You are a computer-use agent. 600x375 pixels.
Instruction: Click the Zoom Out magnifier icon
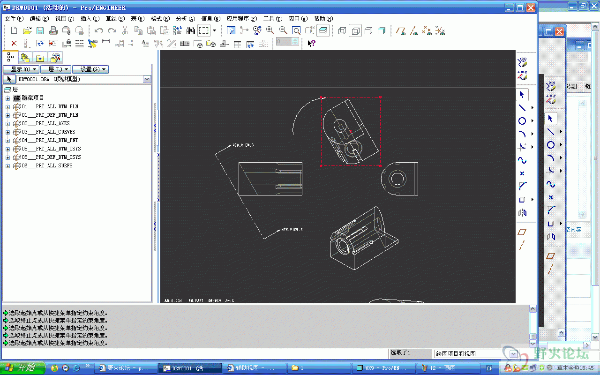(284, 30)
